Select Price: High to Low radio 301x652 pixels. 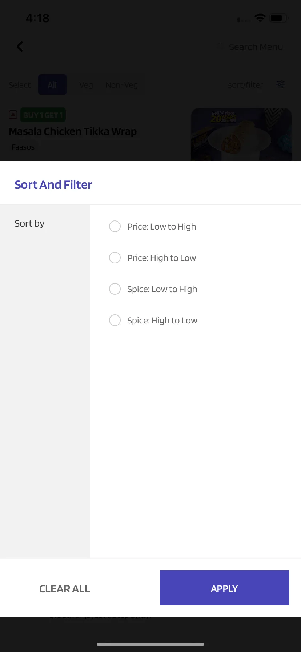(115, 258)
